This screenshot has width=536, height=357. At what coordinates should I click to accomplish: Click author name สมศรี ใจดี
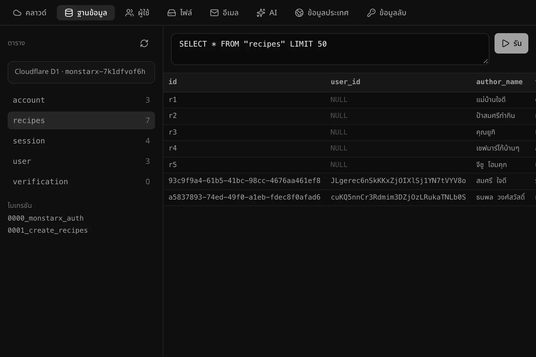[x=491, y=181]
